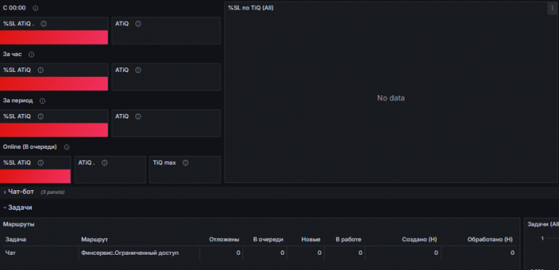
Task: Click the No data message in TiQ panel
Action: (391, 99)
